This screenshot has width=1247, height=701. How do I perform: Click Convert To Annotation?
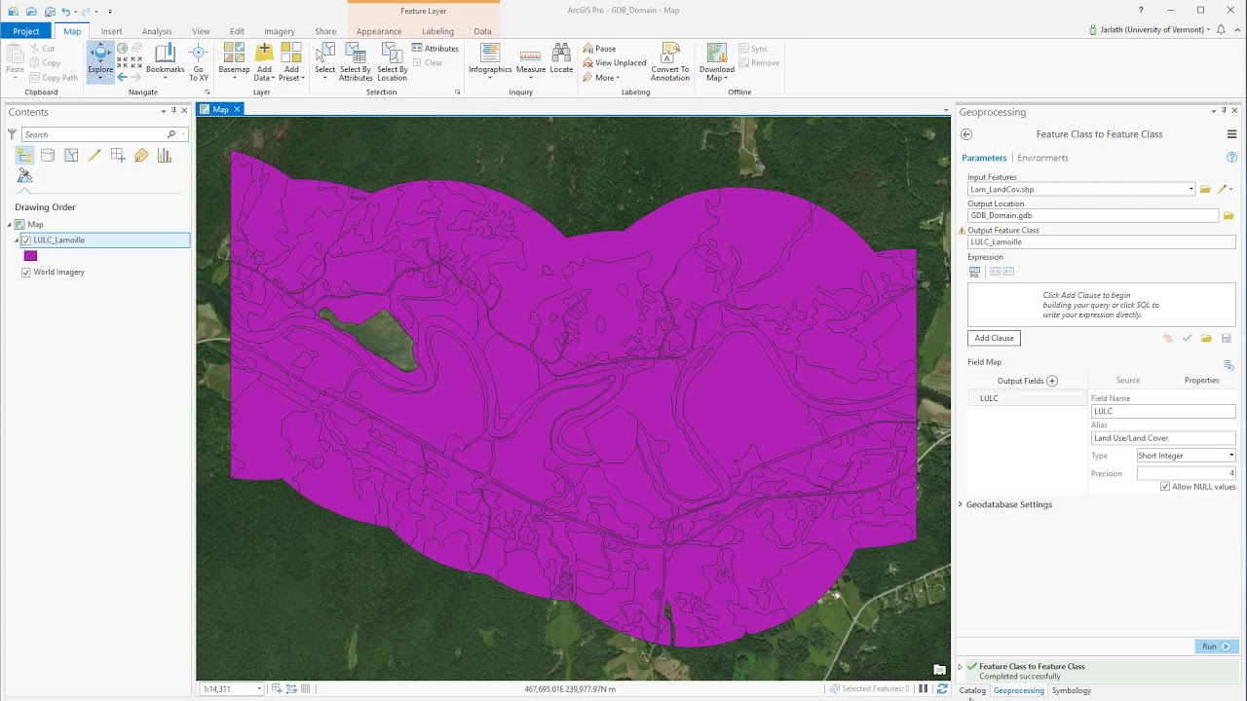[670, 61]
